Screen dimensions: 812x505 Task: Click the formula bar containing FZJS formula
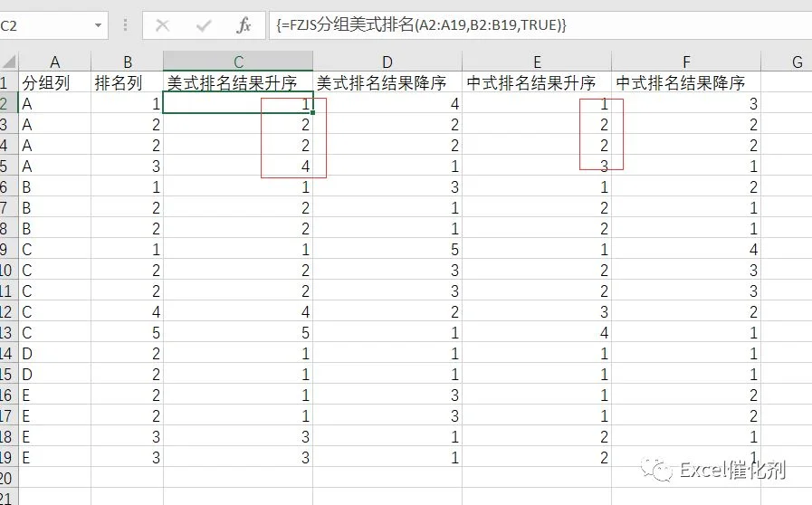[540, 25]
